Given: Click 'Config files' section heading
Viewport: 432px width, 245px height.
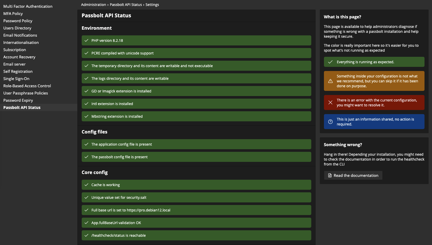Looking at the screenshot, I should pos(94,132).
